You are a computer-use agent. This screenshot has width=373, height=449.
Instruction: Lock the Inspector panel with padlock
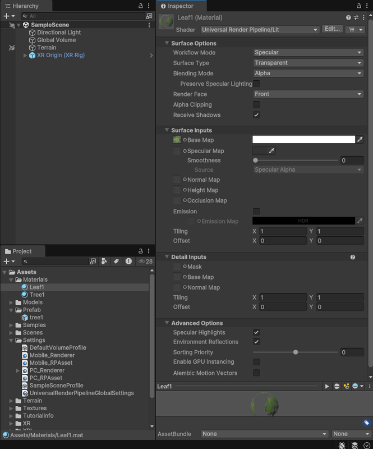358,6
